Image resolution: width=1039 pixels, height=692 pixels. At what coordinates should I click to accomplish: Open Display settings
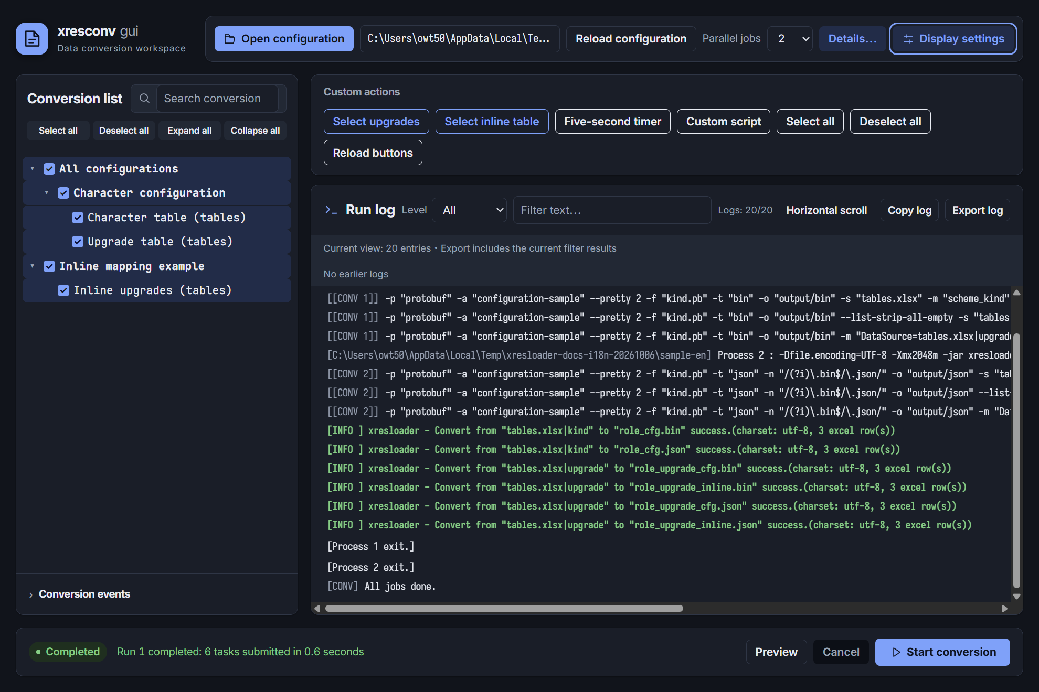point(953,39)
